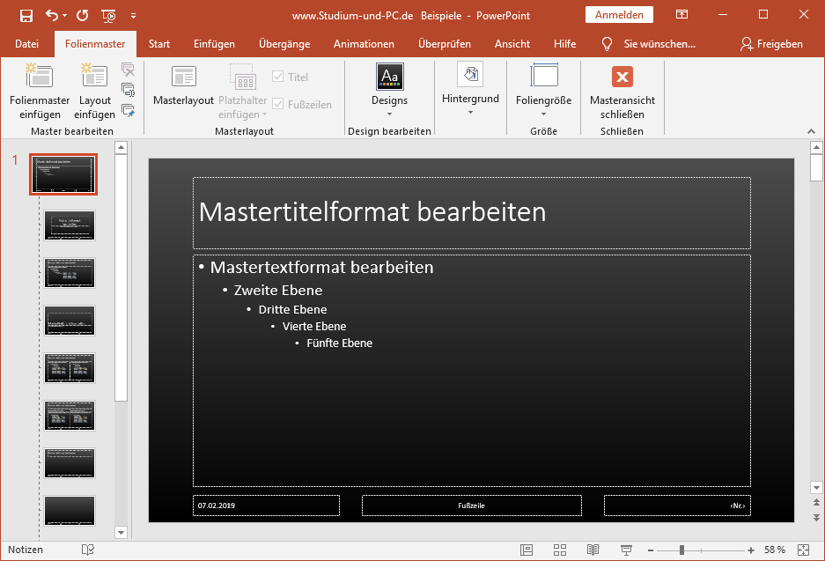
Task: Select the third layout thumbnail under the master
Action: click(70, 321)
